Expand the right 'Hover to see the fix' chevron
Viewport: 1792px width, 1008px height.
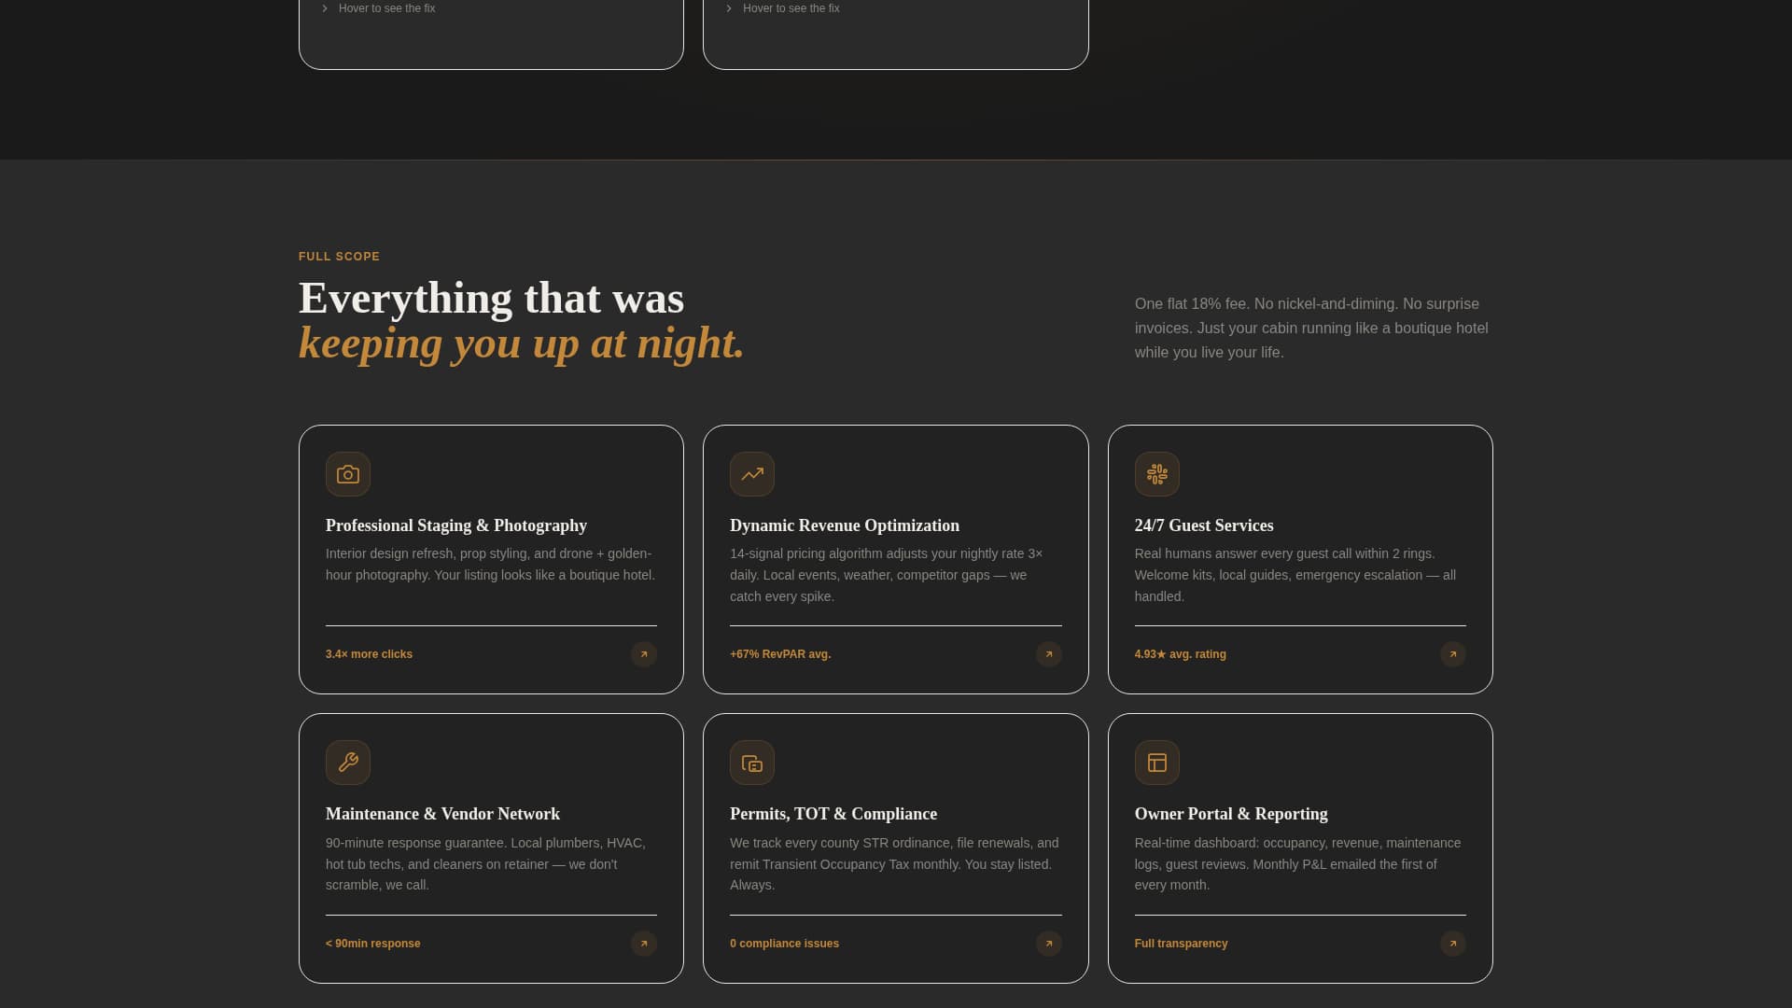point(729,7)
